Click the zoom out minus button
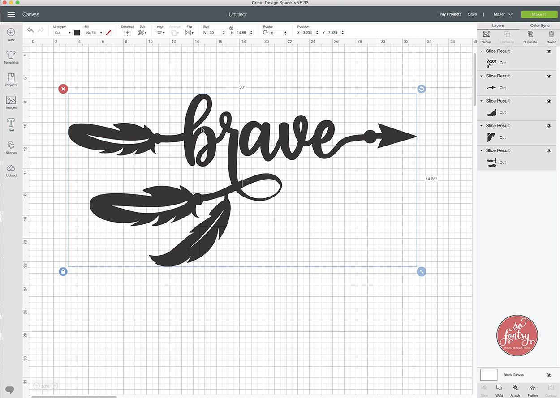The width and height of the screenshot is (560, 398). (x=36, y=386)
